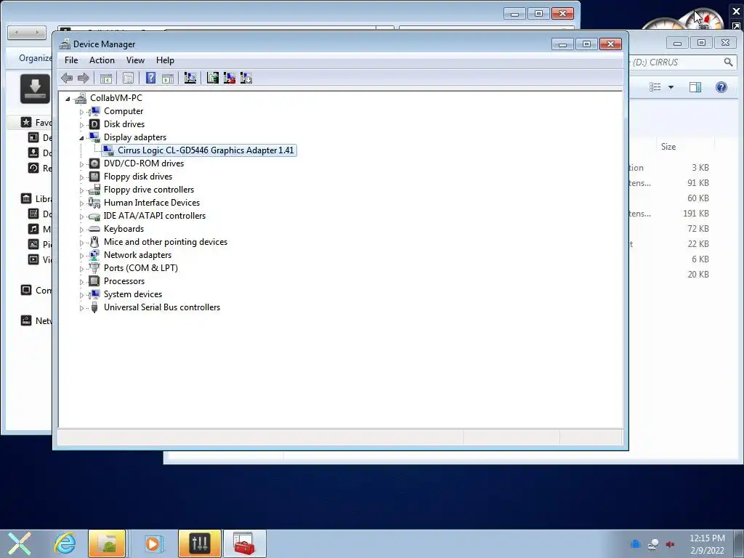Expand the Computer category
Screen dimensions: 744x558
click(x=81, y=112)
